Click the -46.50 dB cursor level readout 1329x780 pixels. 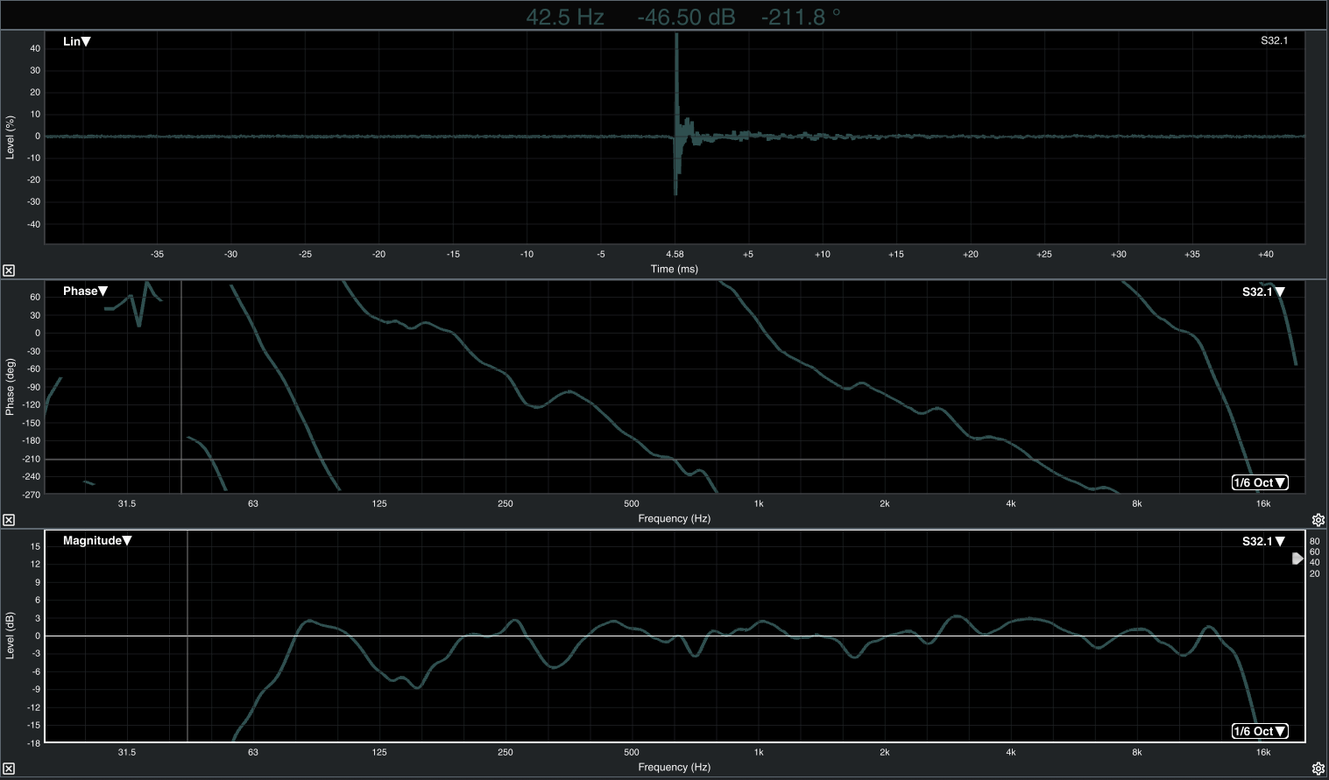(686, 17)
